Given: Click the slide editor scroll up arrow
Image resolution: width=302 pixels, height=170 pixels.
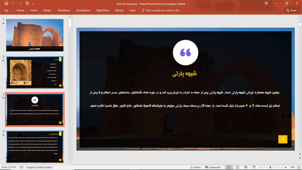Looking at the screenshot, I should click(300, 17).
